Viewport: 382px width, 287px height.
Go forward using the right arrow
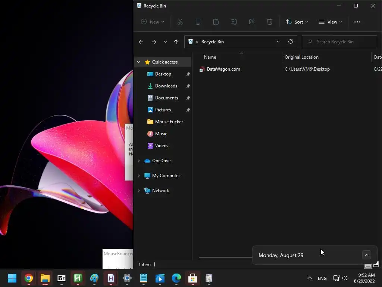[x=154, y=42]
